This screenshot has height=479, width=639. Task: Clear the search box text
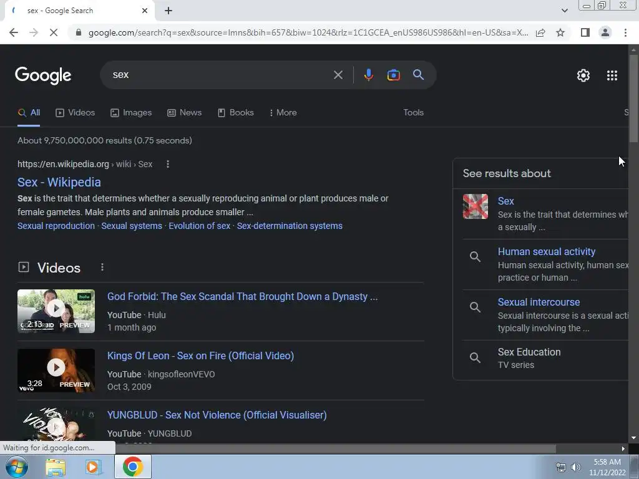[338, 75]
